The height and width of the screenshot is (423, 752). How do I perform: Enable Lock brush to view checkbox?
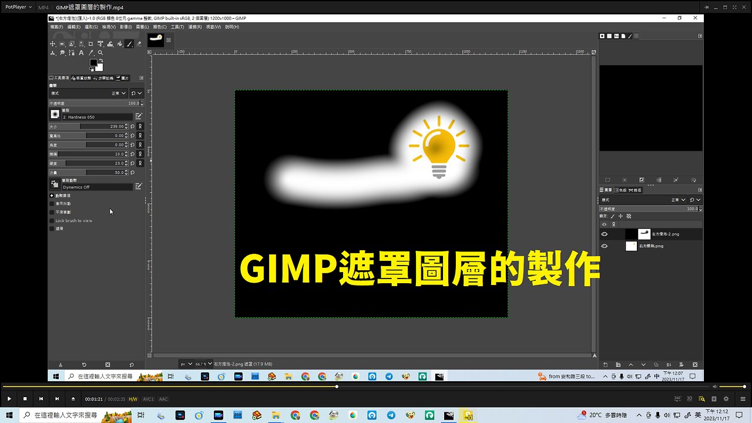point(52,220)
